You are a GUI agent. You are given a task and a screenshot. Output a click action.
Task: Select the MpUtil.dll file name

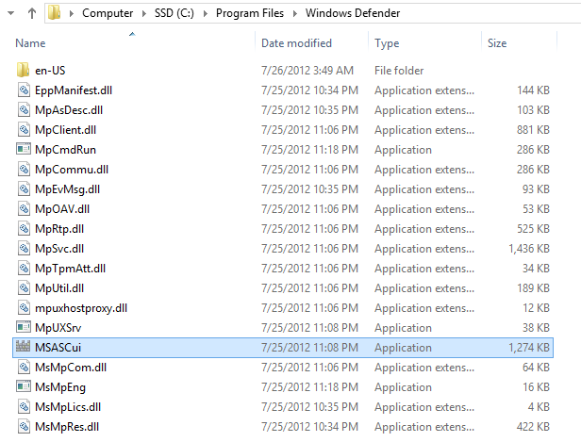(59, 288)
